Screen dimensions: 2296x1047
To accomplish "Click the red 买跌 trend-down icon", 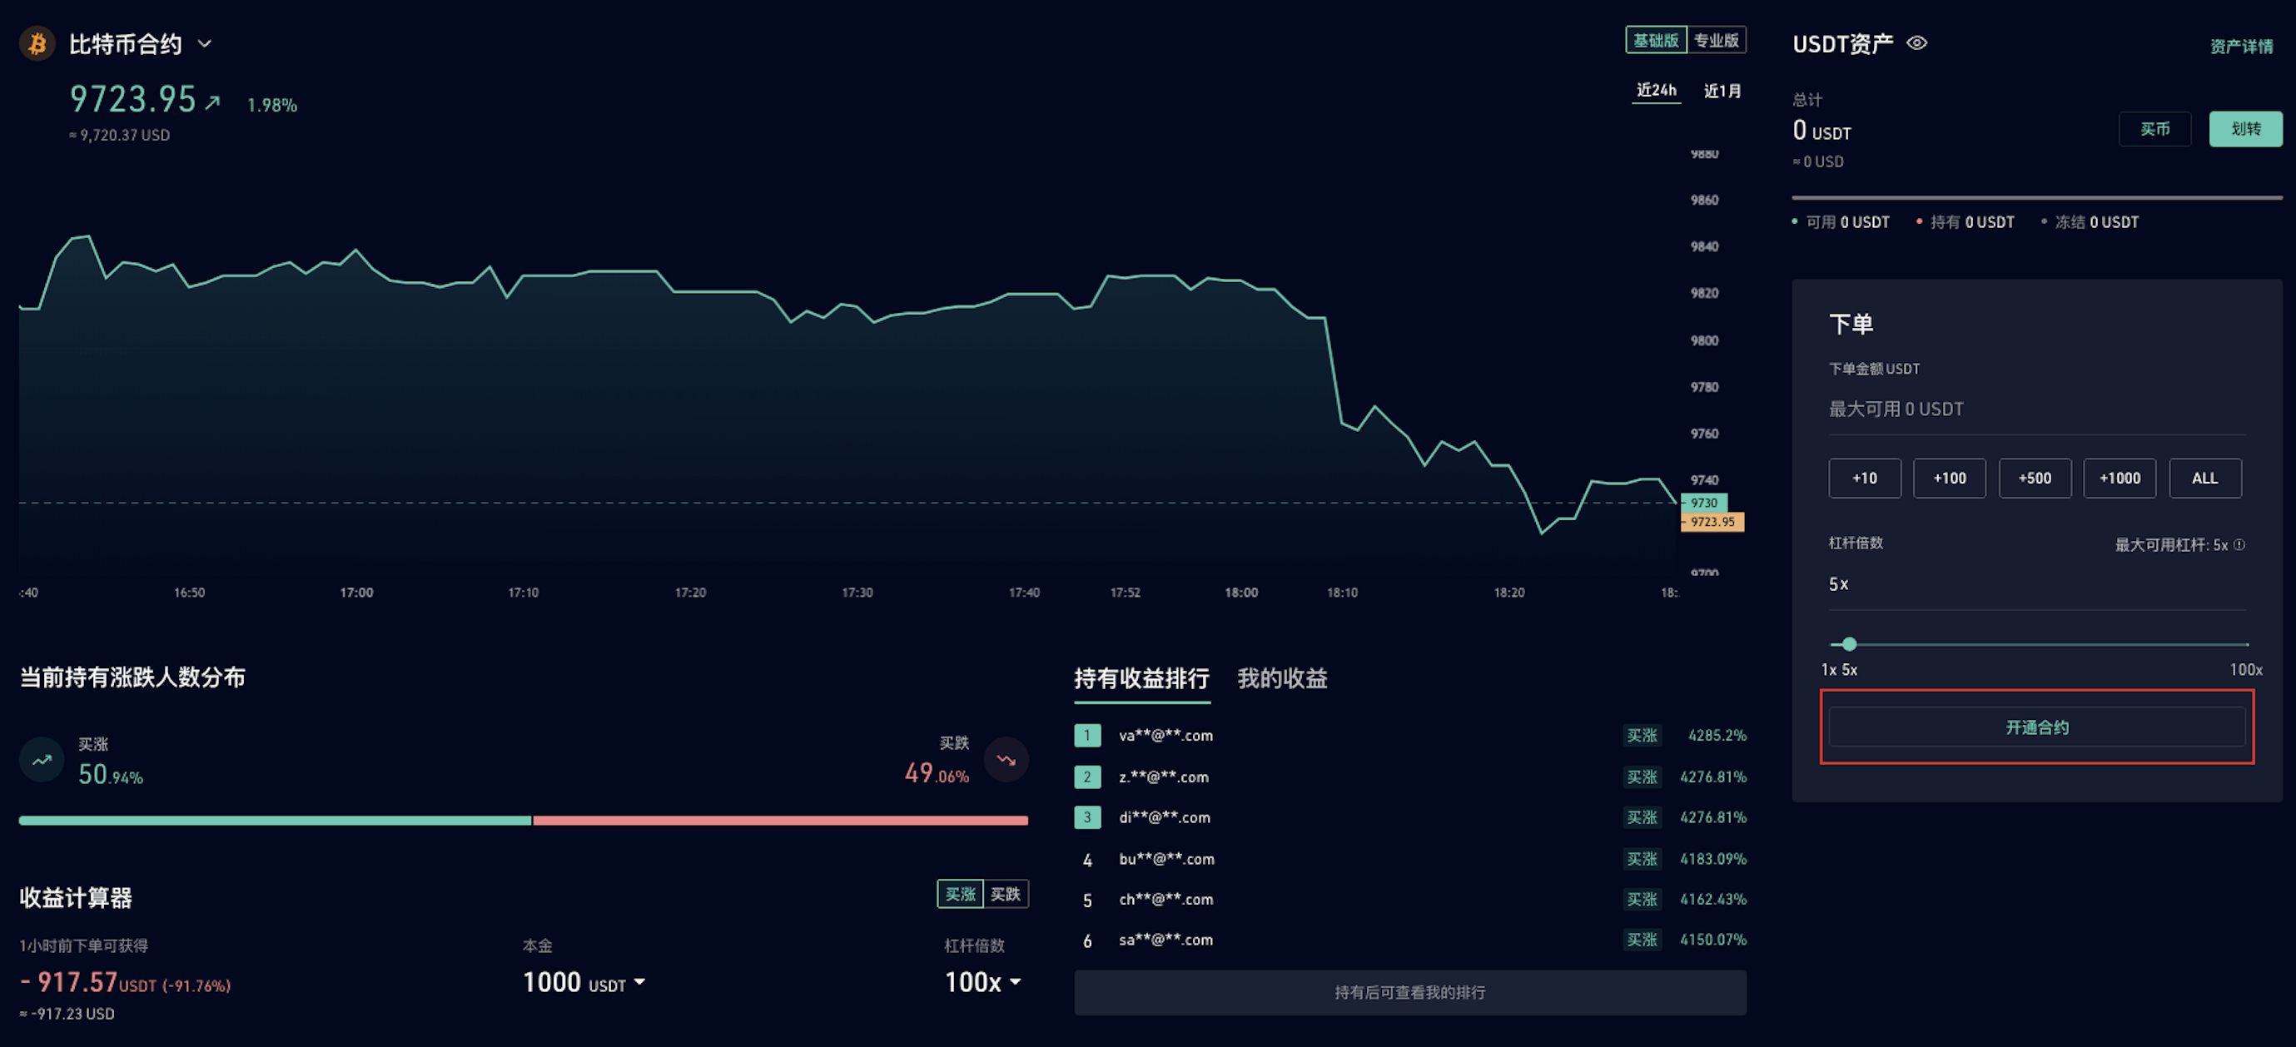I will pos(1006,760).
